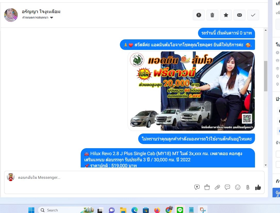The height and width of the screenshot is (213, 280).
Task: Star this conversation as follow-up
Action: coord(226,15)
